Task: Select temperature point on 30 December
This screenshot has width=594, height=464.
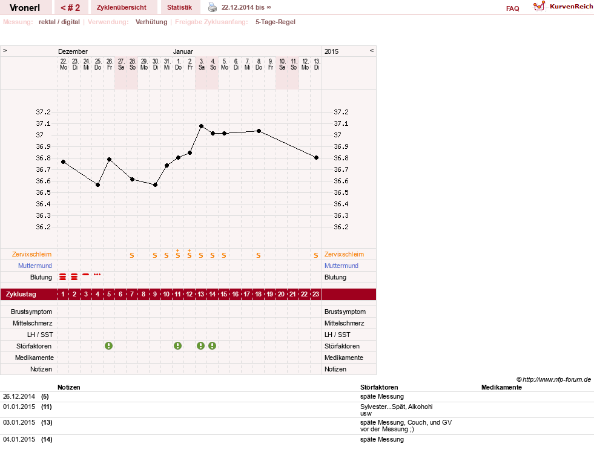Action: coord(156,185)
